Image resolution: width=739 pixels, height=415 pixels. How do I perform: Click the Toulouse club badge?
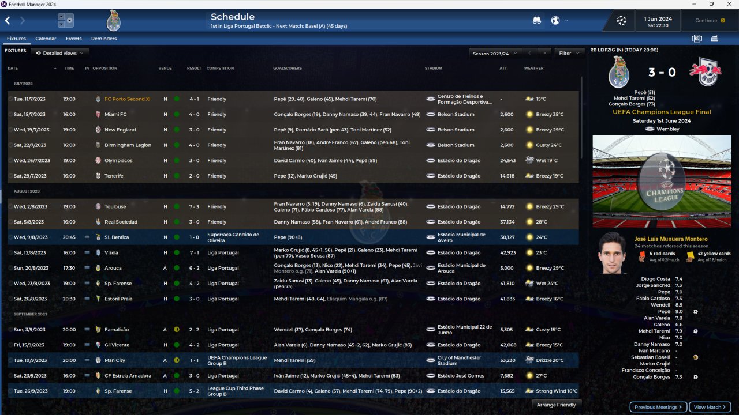(98, 206)
